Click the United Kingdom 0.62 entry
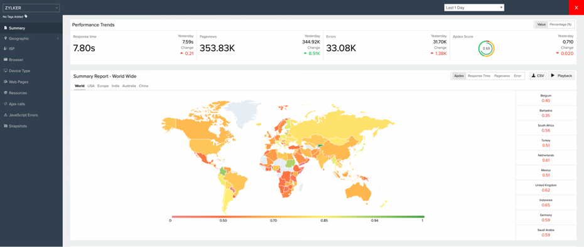This screenshot has height=247, width=584. click(546, 187)
